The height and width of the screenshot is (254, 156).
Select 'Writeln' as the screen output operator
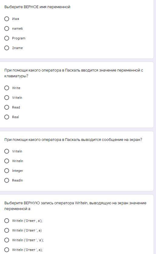click(7, 161)
